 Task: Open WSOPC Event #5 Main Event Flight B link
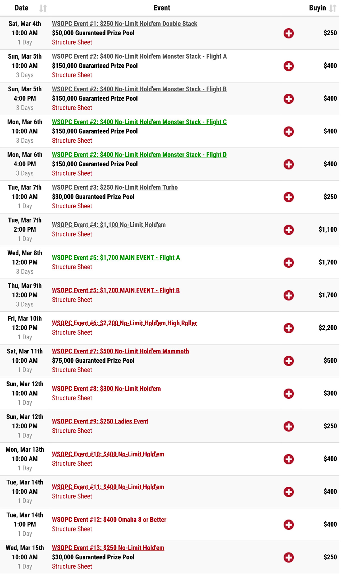(116, 290)
